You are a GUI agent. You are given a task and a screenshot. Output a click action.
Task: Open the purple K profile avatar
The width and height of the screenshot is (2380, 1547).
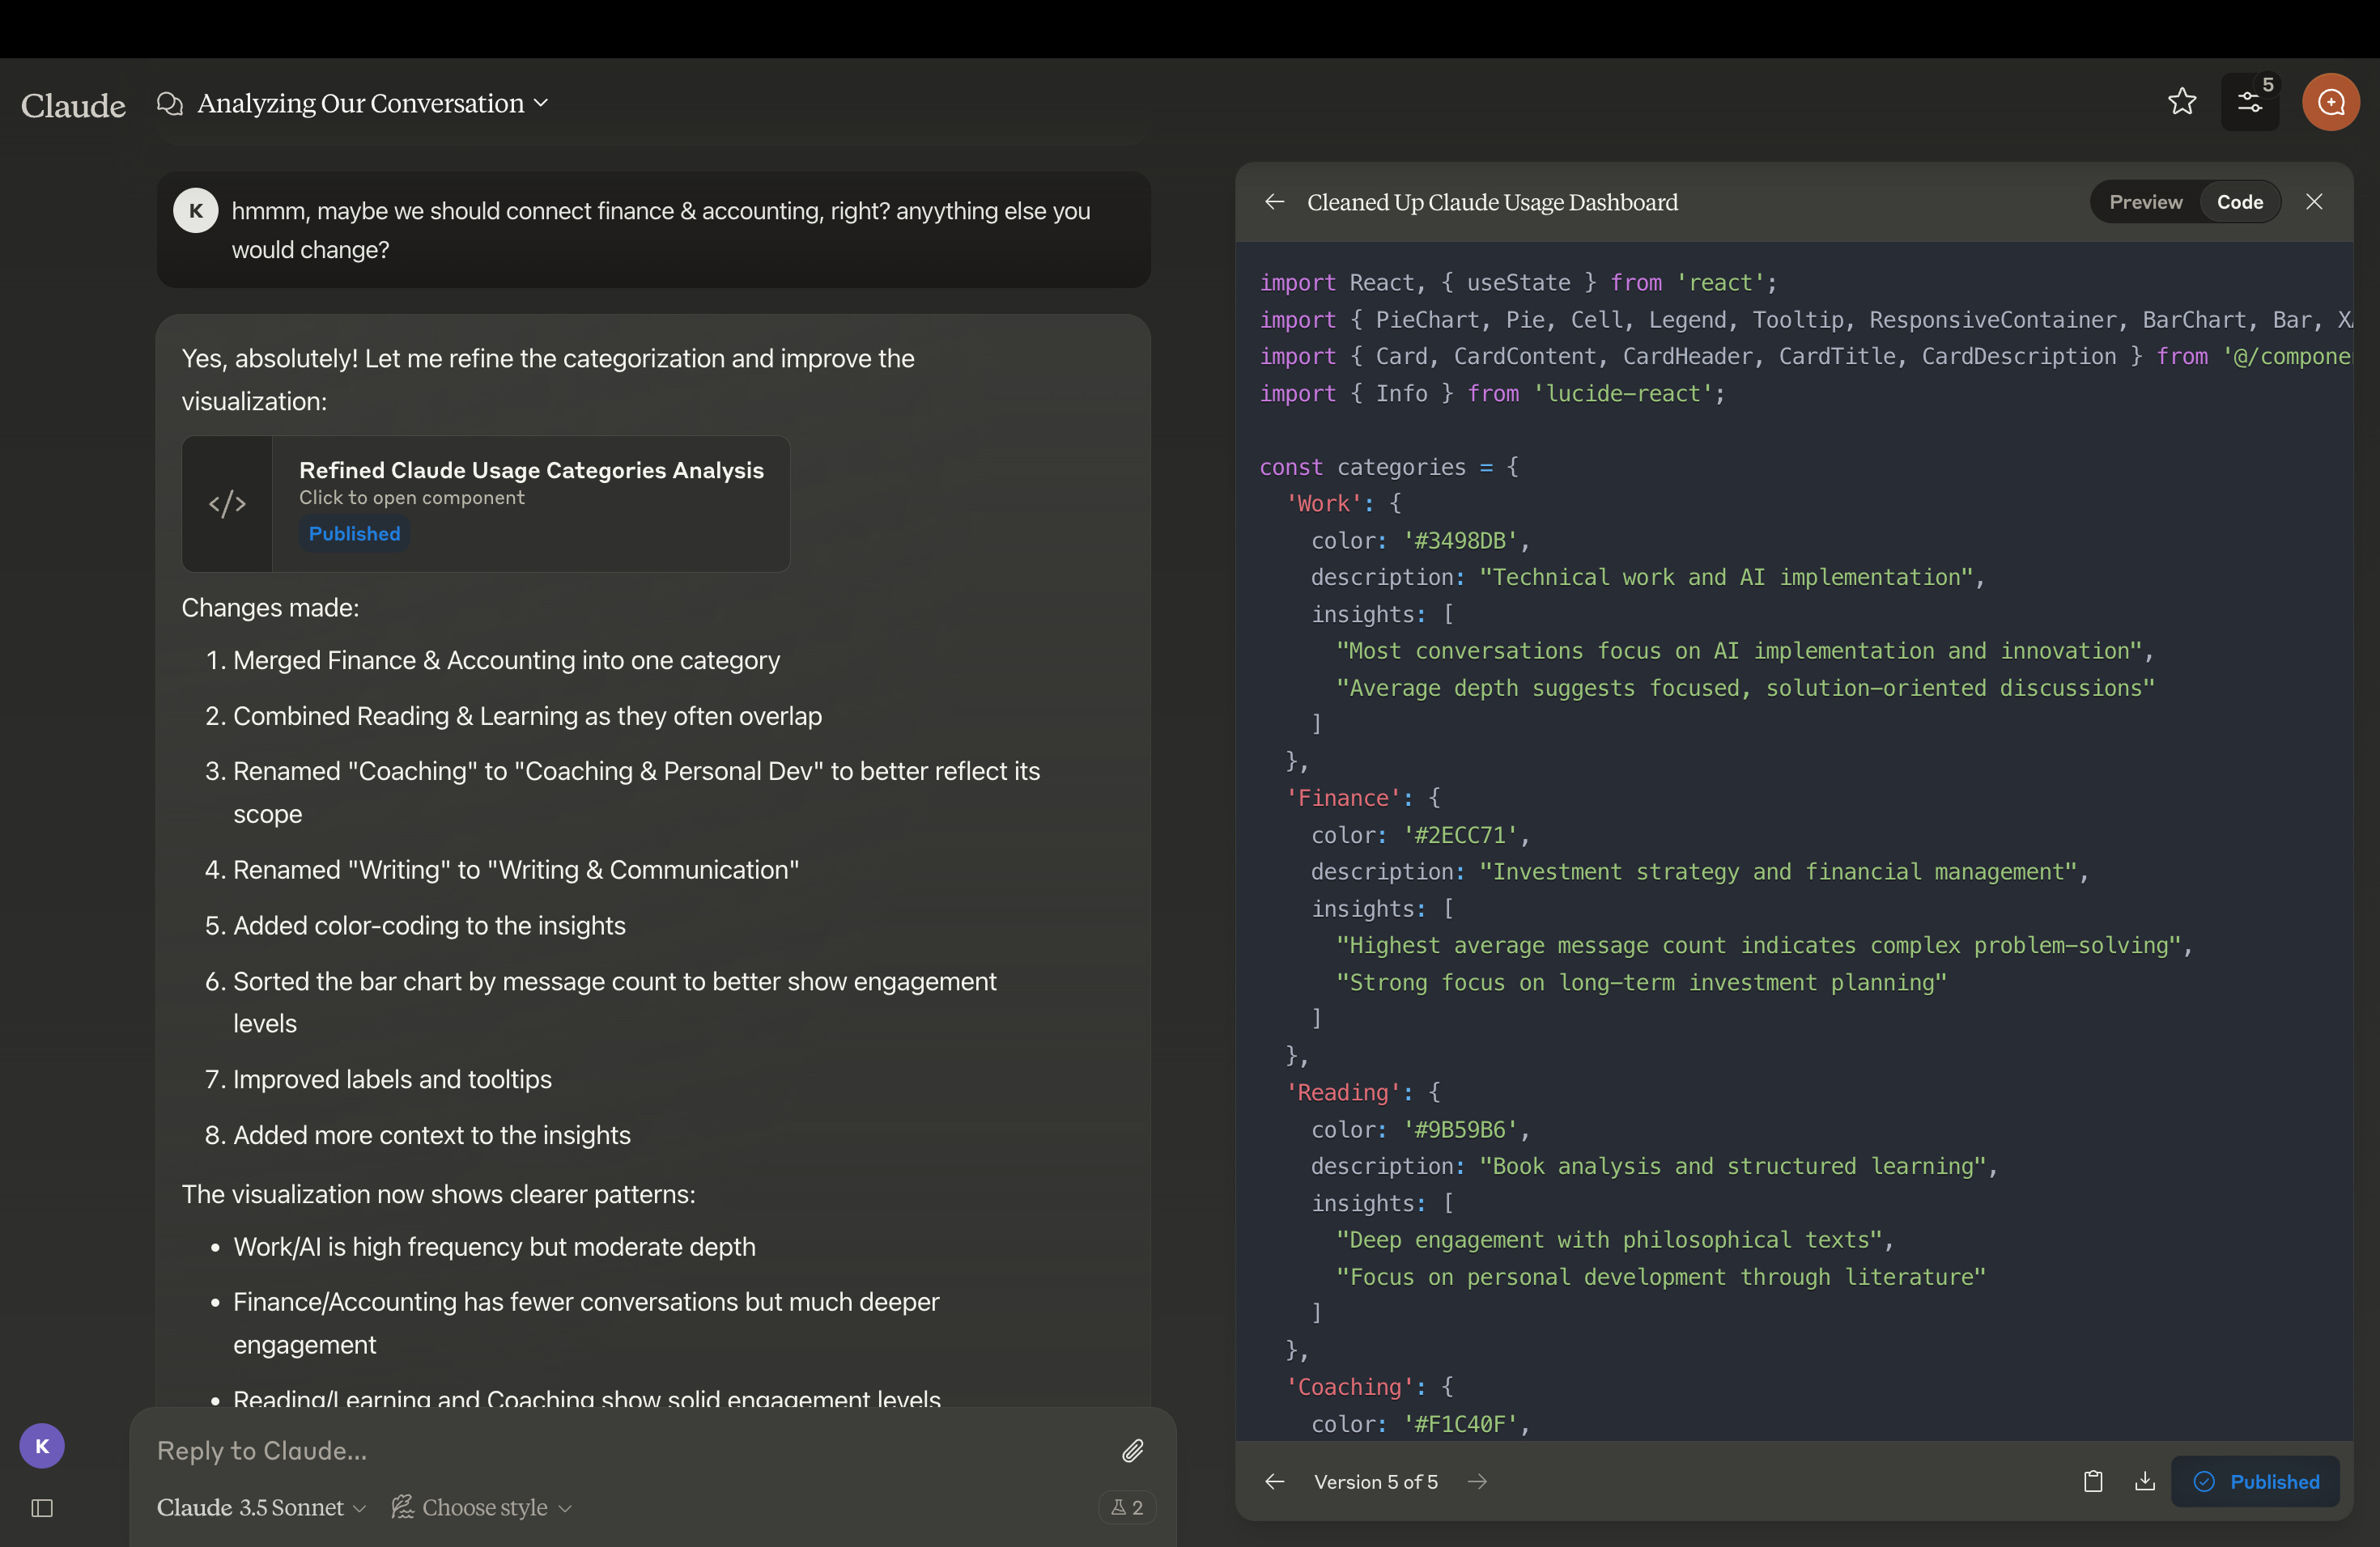(x=42, y=1446)
